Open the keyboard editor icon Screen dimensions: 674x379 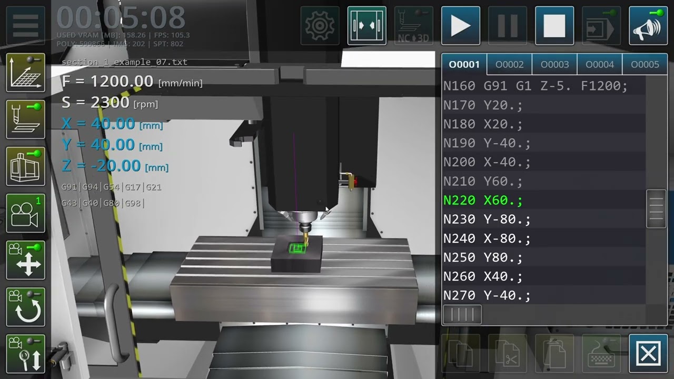(x=601, y=354)
